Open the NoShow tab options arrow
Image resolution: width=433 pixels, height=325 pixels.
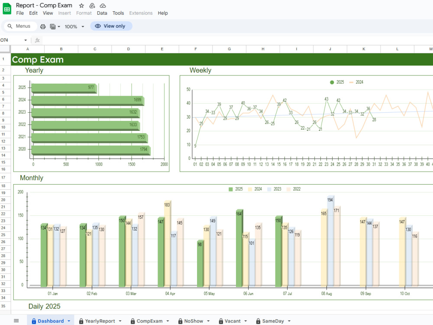[x=208, y=321]
